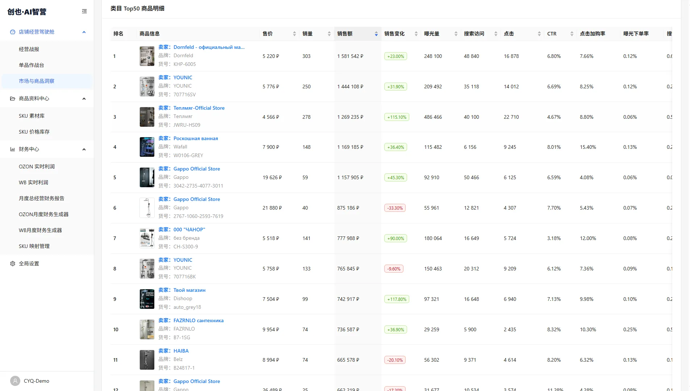Sort by CTR column arrows

pyautogui.click(x=572, y=34)
